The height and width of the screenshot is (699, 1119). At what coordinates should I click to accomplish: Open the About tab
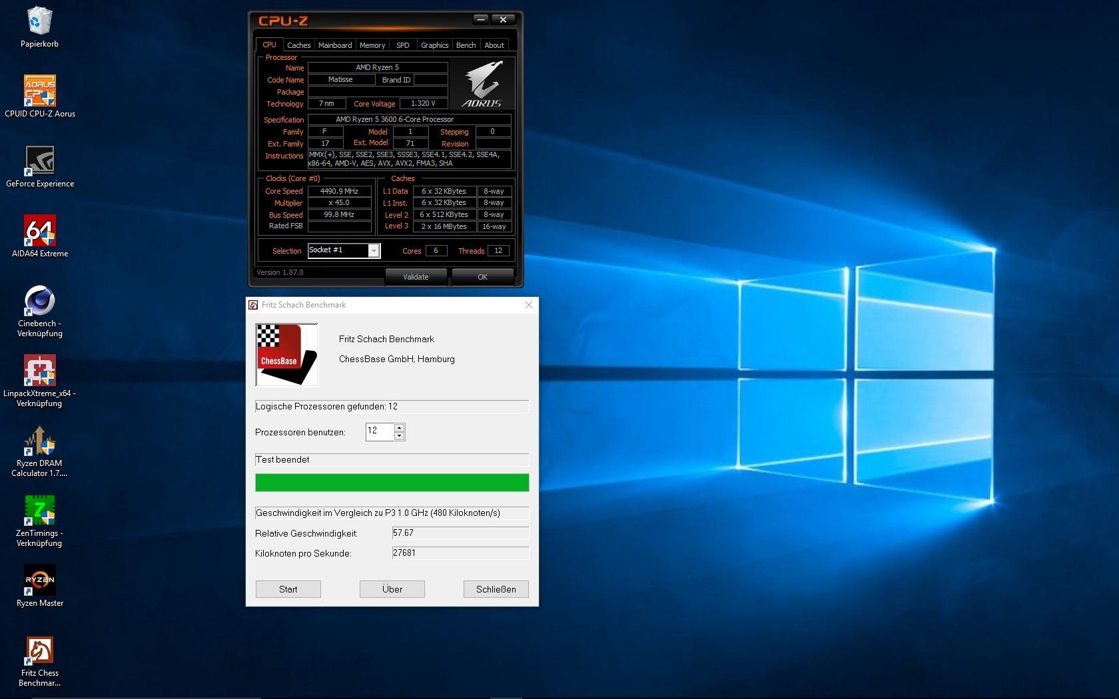point(494,45)
